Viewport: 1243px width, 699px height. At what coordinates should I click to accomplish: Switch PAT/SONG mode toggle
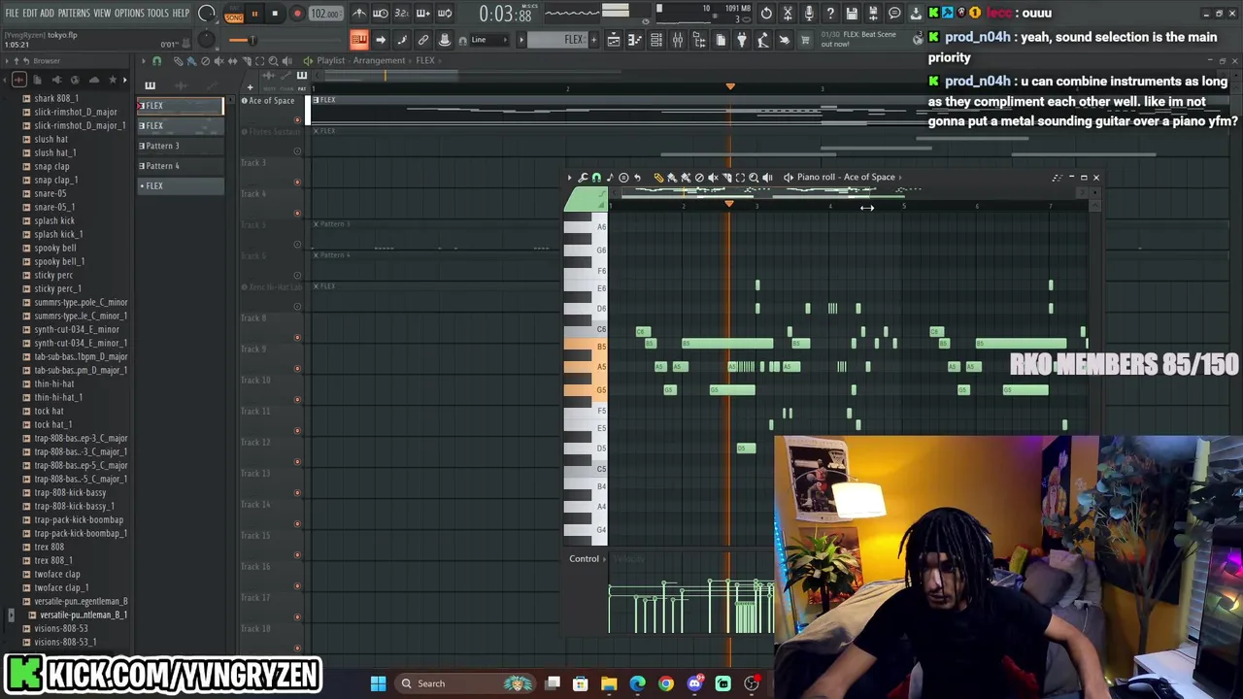(x=234, y=14)
